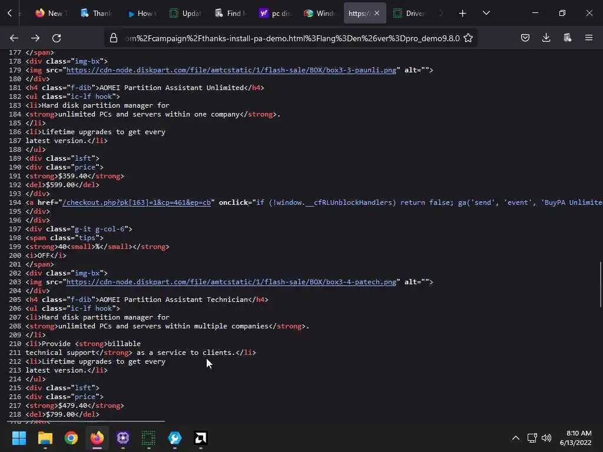Go forward to the next page
Viewport: 603px width, 452px height.
click(x=35, y=38)
